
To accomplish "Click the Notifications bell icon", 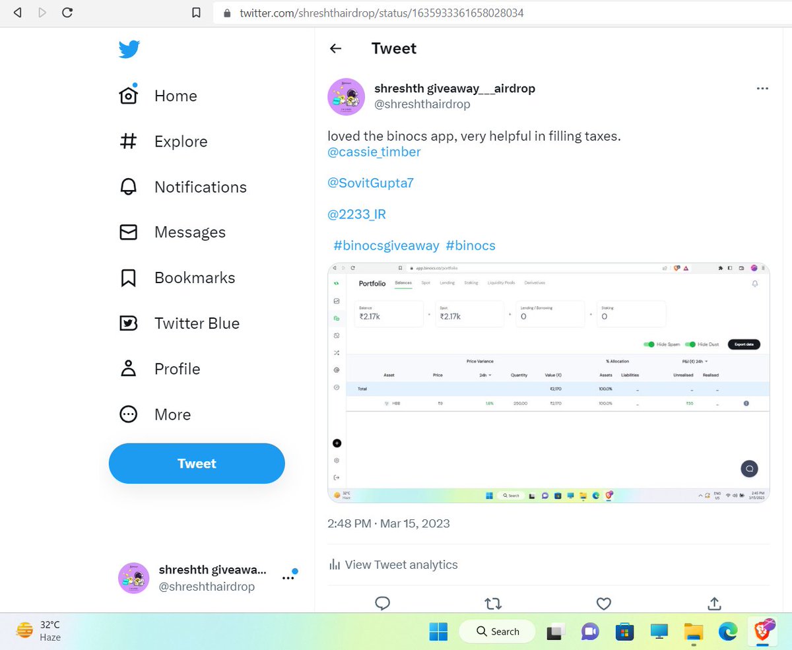I will 128,187.
